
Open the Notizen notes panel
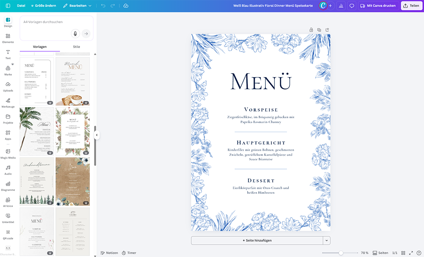[x=109, y=253]
